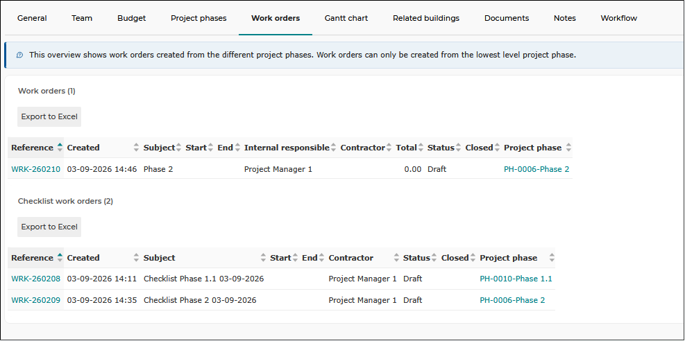Sort checklist orders by Contractor arrows
The image size is (685, 341).
[396, 258]
